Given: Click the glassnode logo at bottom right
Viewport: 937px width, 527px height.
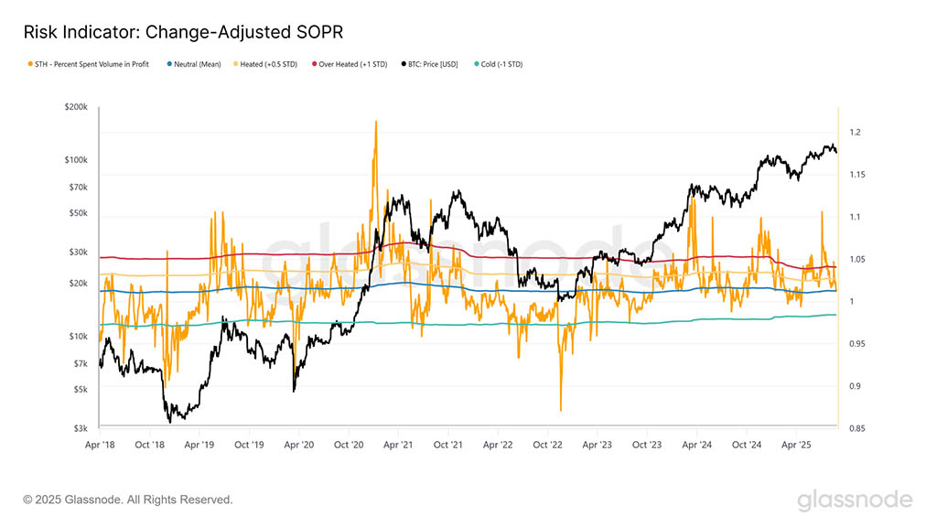Looking at the screenshot, I should (x=855, y=500).
